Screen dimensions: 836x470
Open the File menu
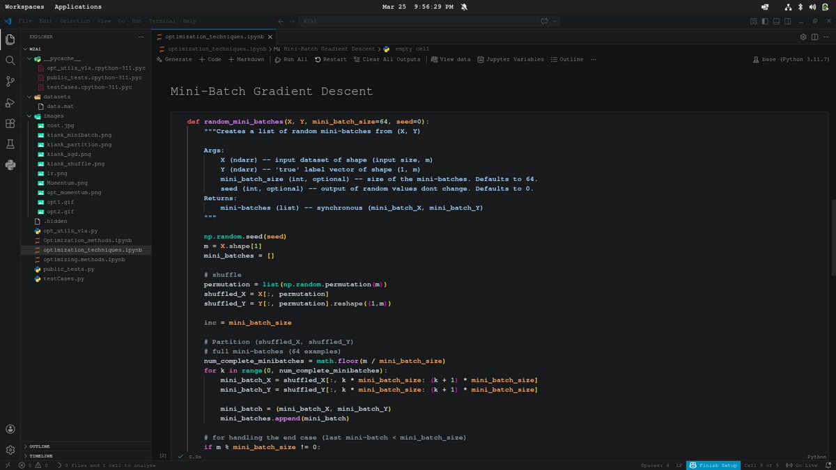coord(25,22)
